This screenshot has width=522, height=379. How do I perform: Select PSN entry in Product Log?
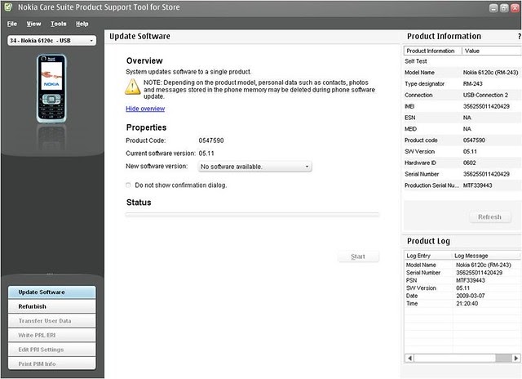tap(462, 280)
